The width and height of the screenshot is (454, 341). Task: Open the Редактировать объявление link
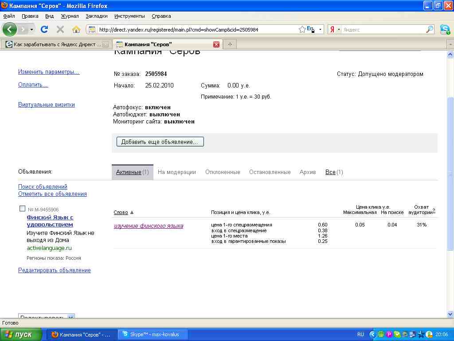coord(55,270)
